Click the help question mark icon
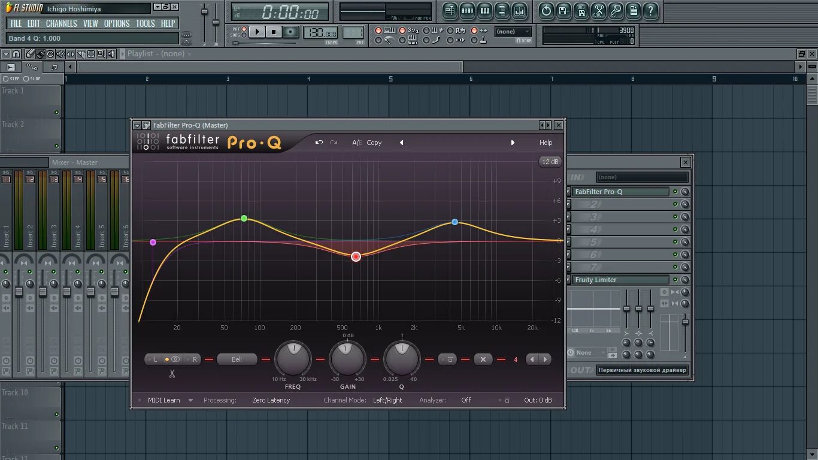 650,10
